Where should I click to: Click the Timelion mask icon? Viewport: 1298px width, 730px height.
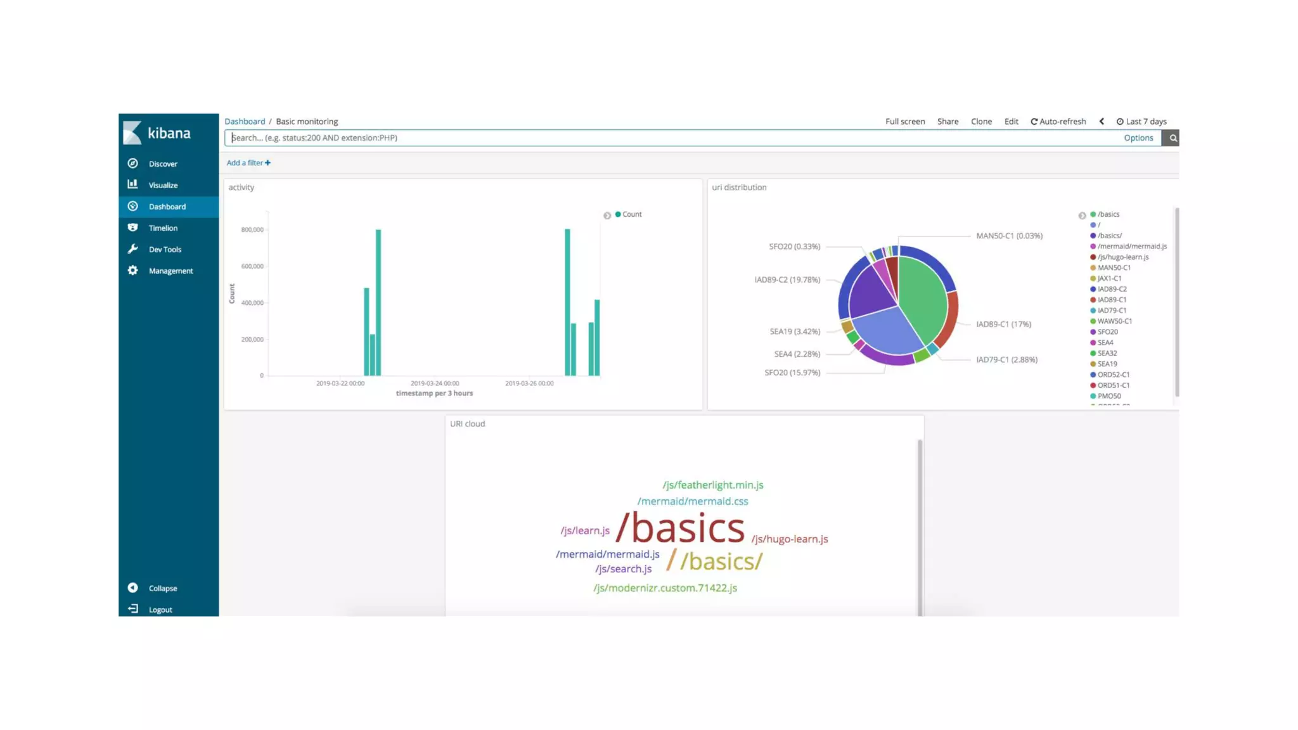pyautogui.click(x=132, y=227)
